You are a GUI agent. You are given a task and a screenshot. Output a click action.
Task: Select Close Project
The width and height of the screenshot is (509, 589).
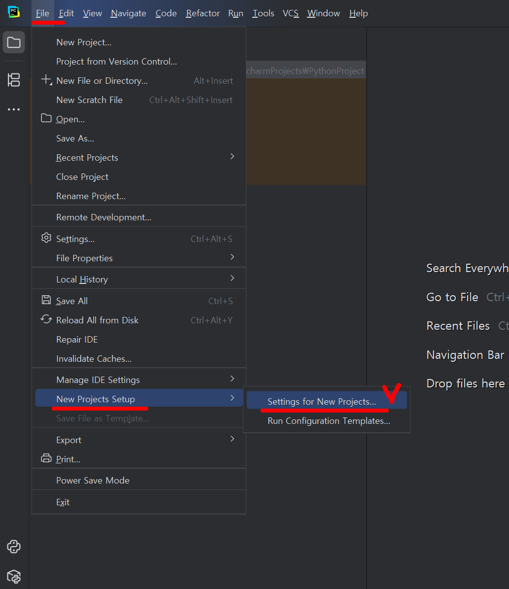[139, 177]
